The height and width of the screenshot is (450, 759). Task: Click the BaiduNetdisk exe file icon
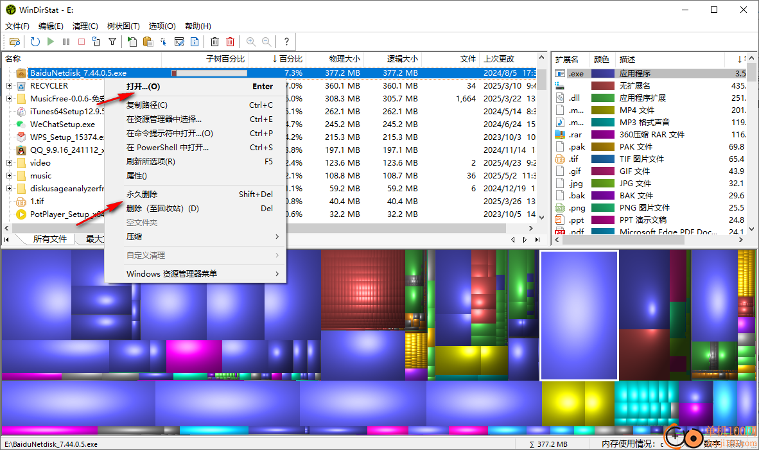21,73
